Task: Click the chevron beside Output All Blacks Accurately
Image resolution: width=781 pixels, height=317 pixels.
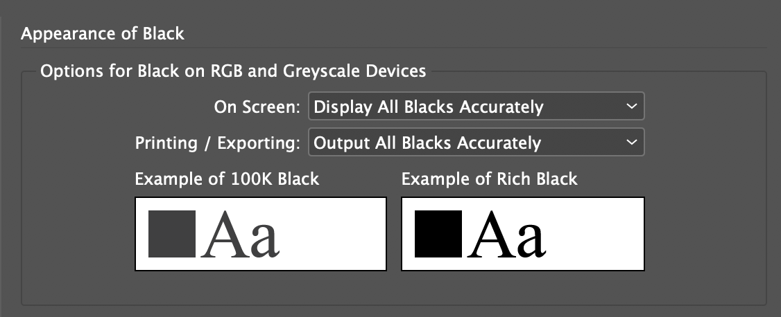Action: [x=630, y=143]
